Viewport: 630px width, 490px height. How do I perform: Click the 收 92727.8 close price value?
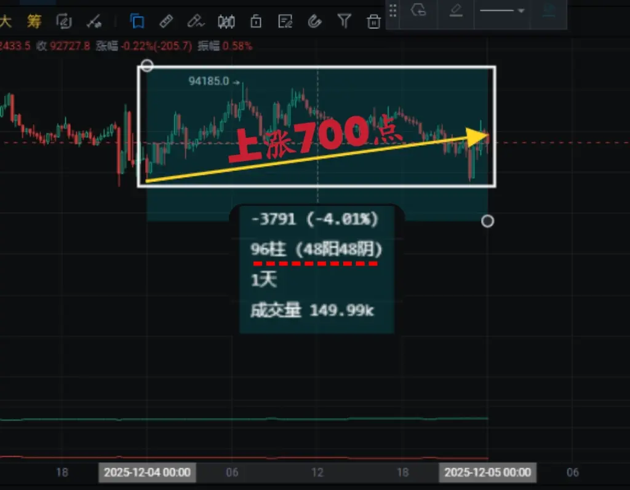tap(63, 45)
